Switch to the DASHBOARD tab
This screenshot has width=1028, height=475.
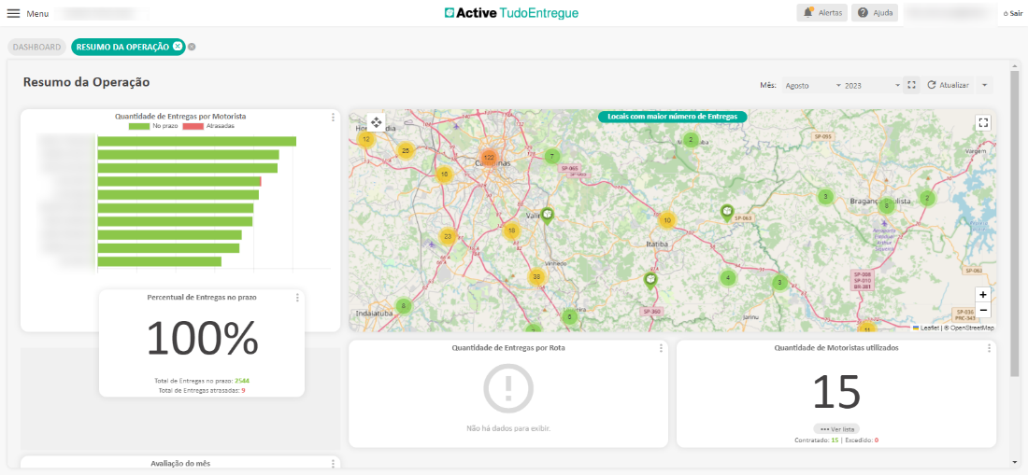point(37,47)
